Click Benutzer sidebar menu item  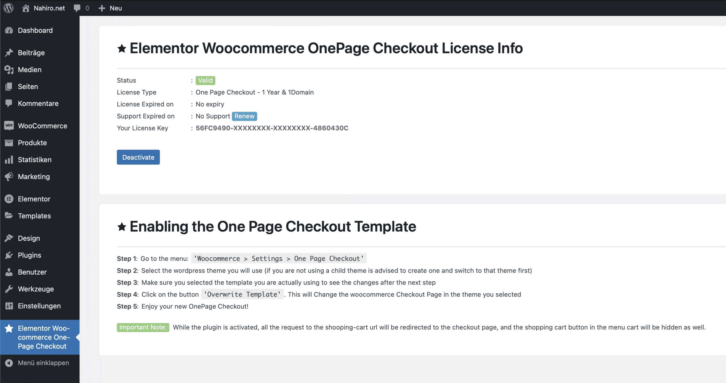click(x=32, y=272)
